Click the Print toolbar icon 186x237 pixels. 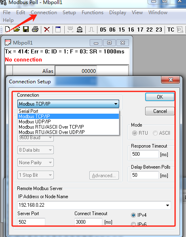coord(35,29)
